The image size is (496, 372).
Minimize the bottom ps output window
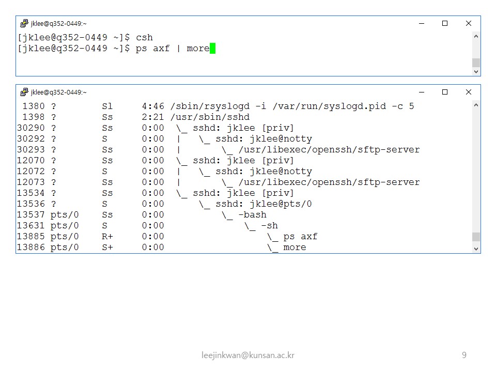pos(421,92)
